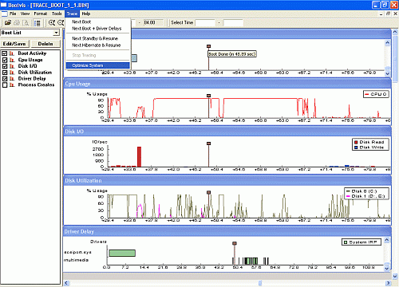Click the print toolbar icon
399x287 pixels.
coord(17,23)
